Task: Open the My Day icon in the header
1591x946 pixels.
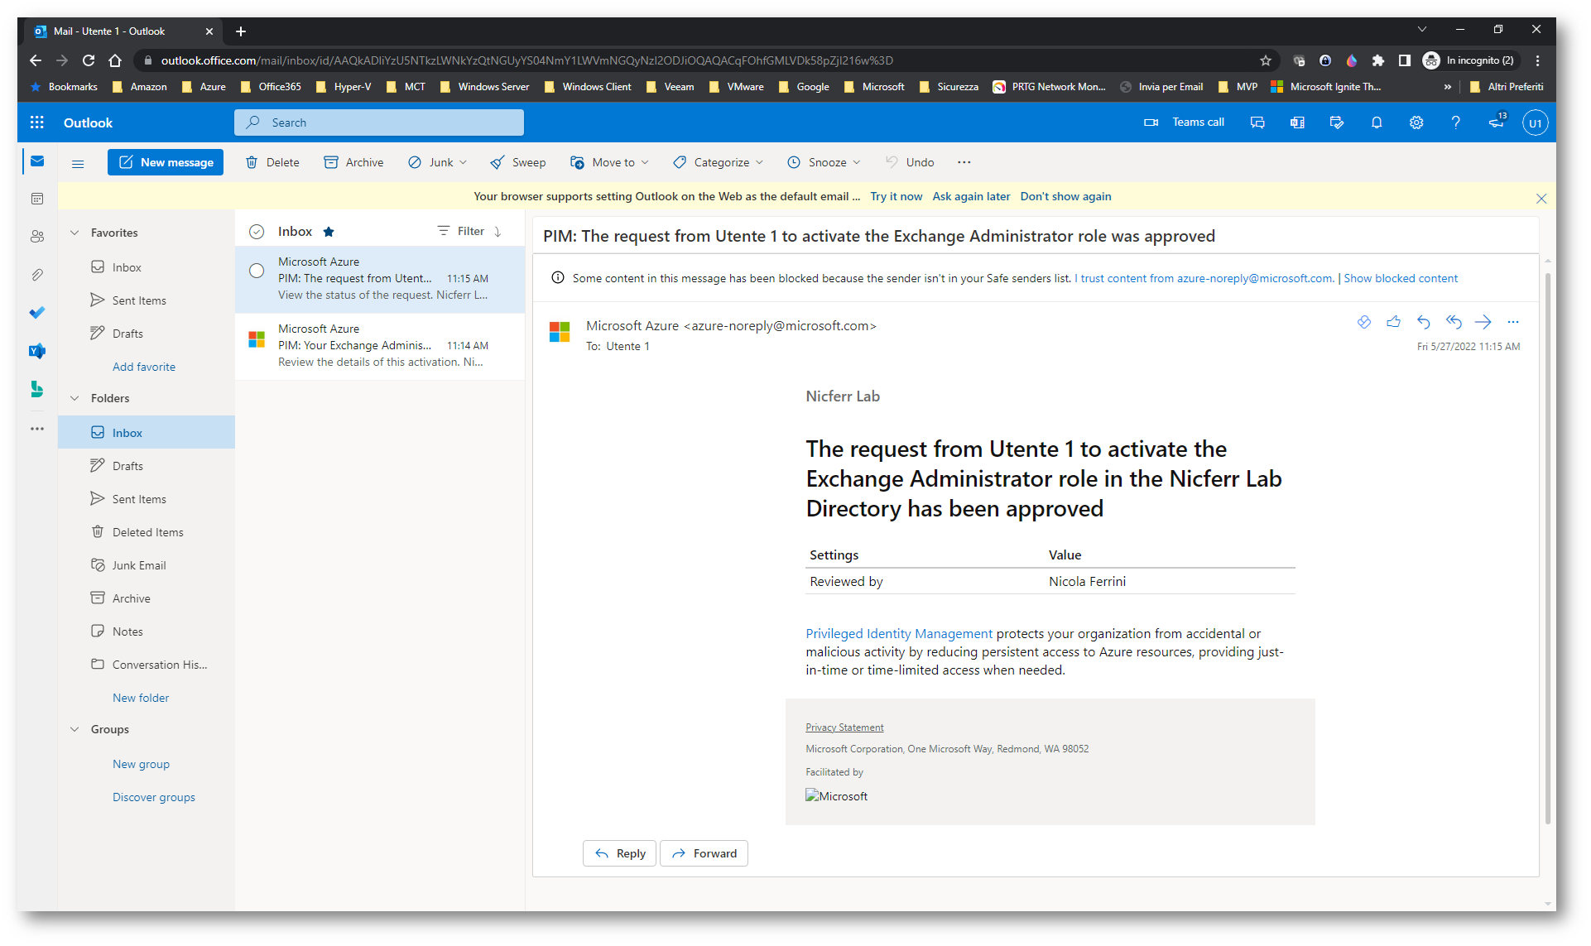Action: 1337,122
